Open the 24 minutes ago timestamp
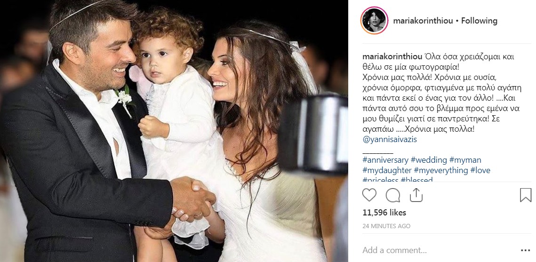The width and height of the screenshot is (536, 262). point(386,226)
